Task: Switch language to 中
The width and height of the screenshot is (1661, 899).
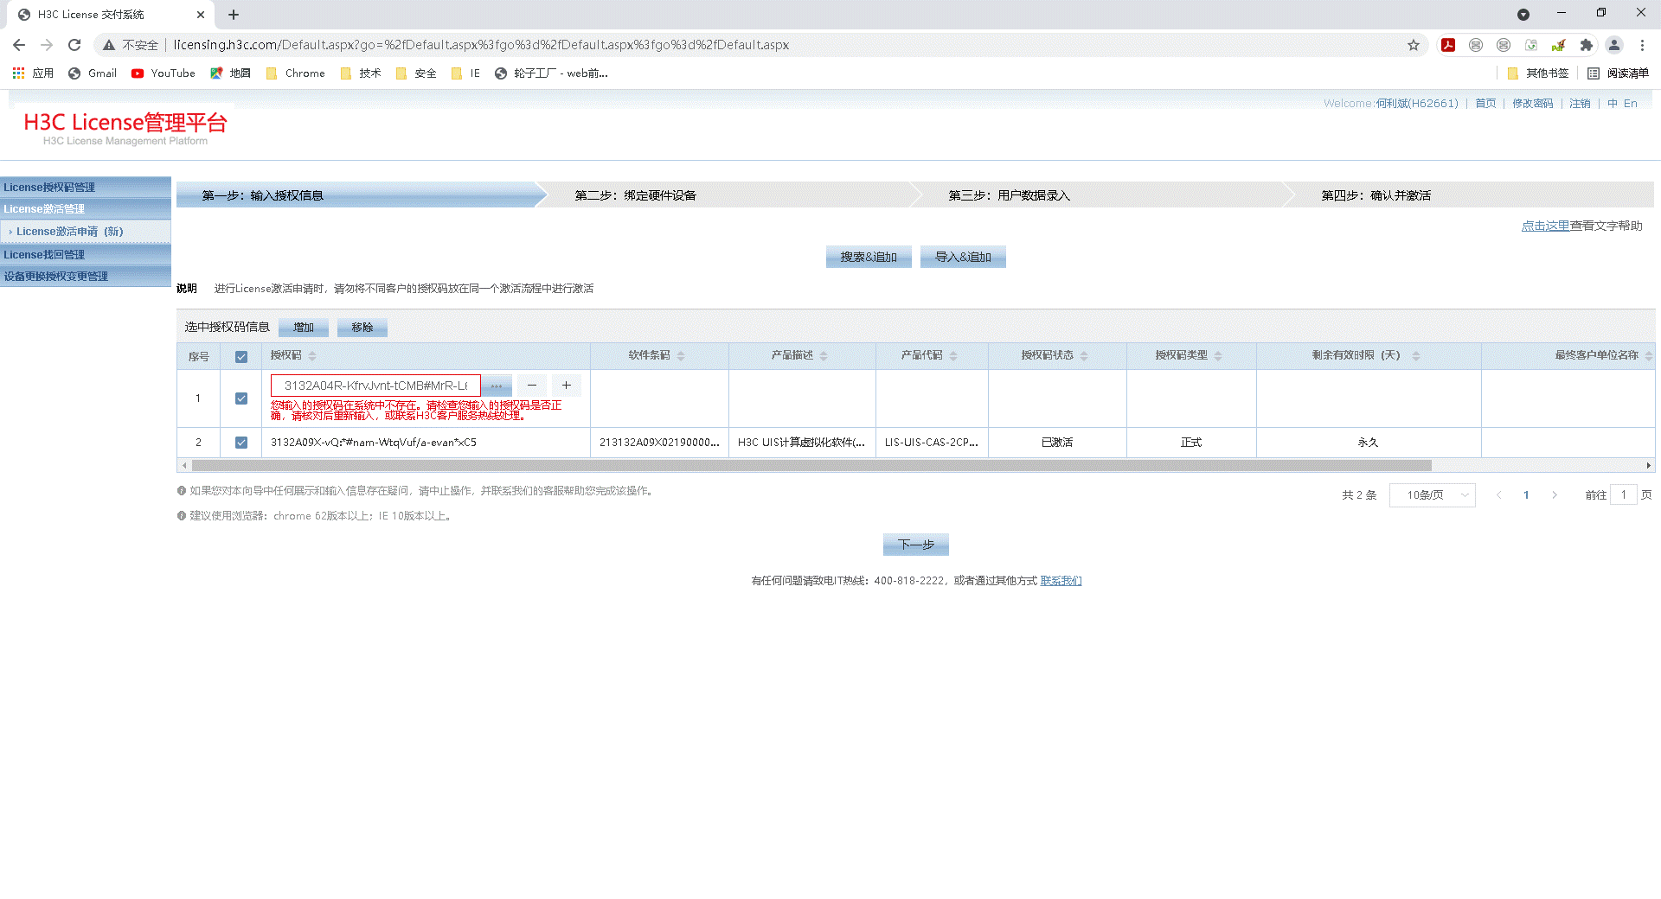Action: click(1613, 104)
